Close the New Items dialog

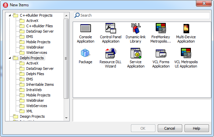204,3
